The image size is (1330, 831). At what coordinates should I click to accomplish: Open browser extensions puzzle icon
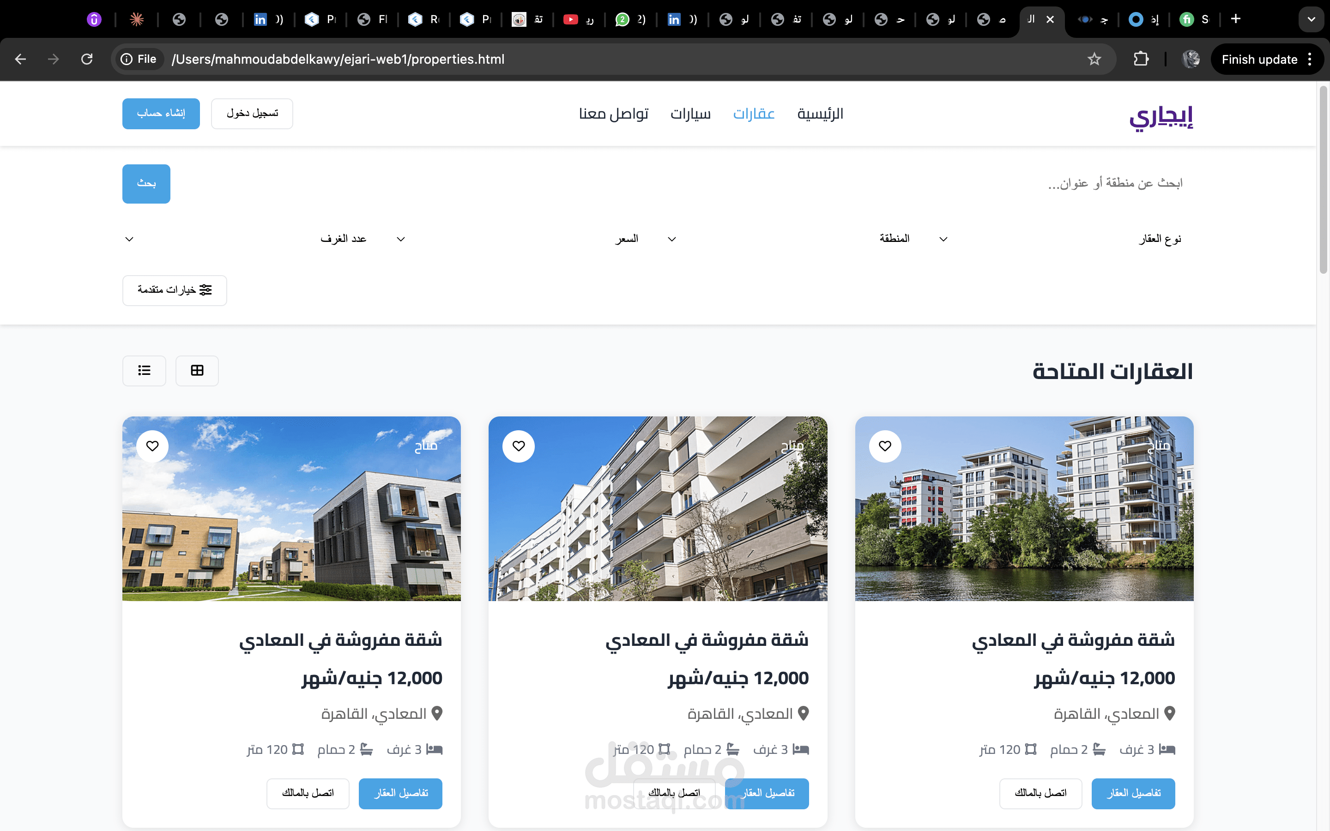click(1141, 59)
